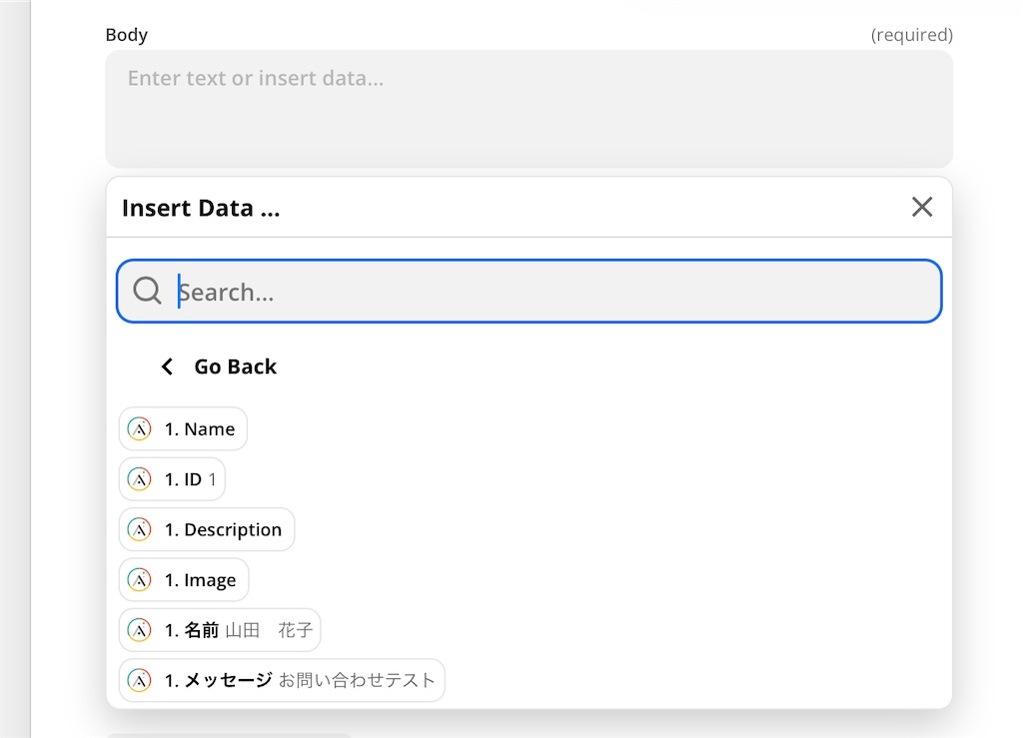Image resolution: width=1023 pixels, height=738 pixels.
Task: Click the Insert Data panel title
Action: tap(201, 208)
